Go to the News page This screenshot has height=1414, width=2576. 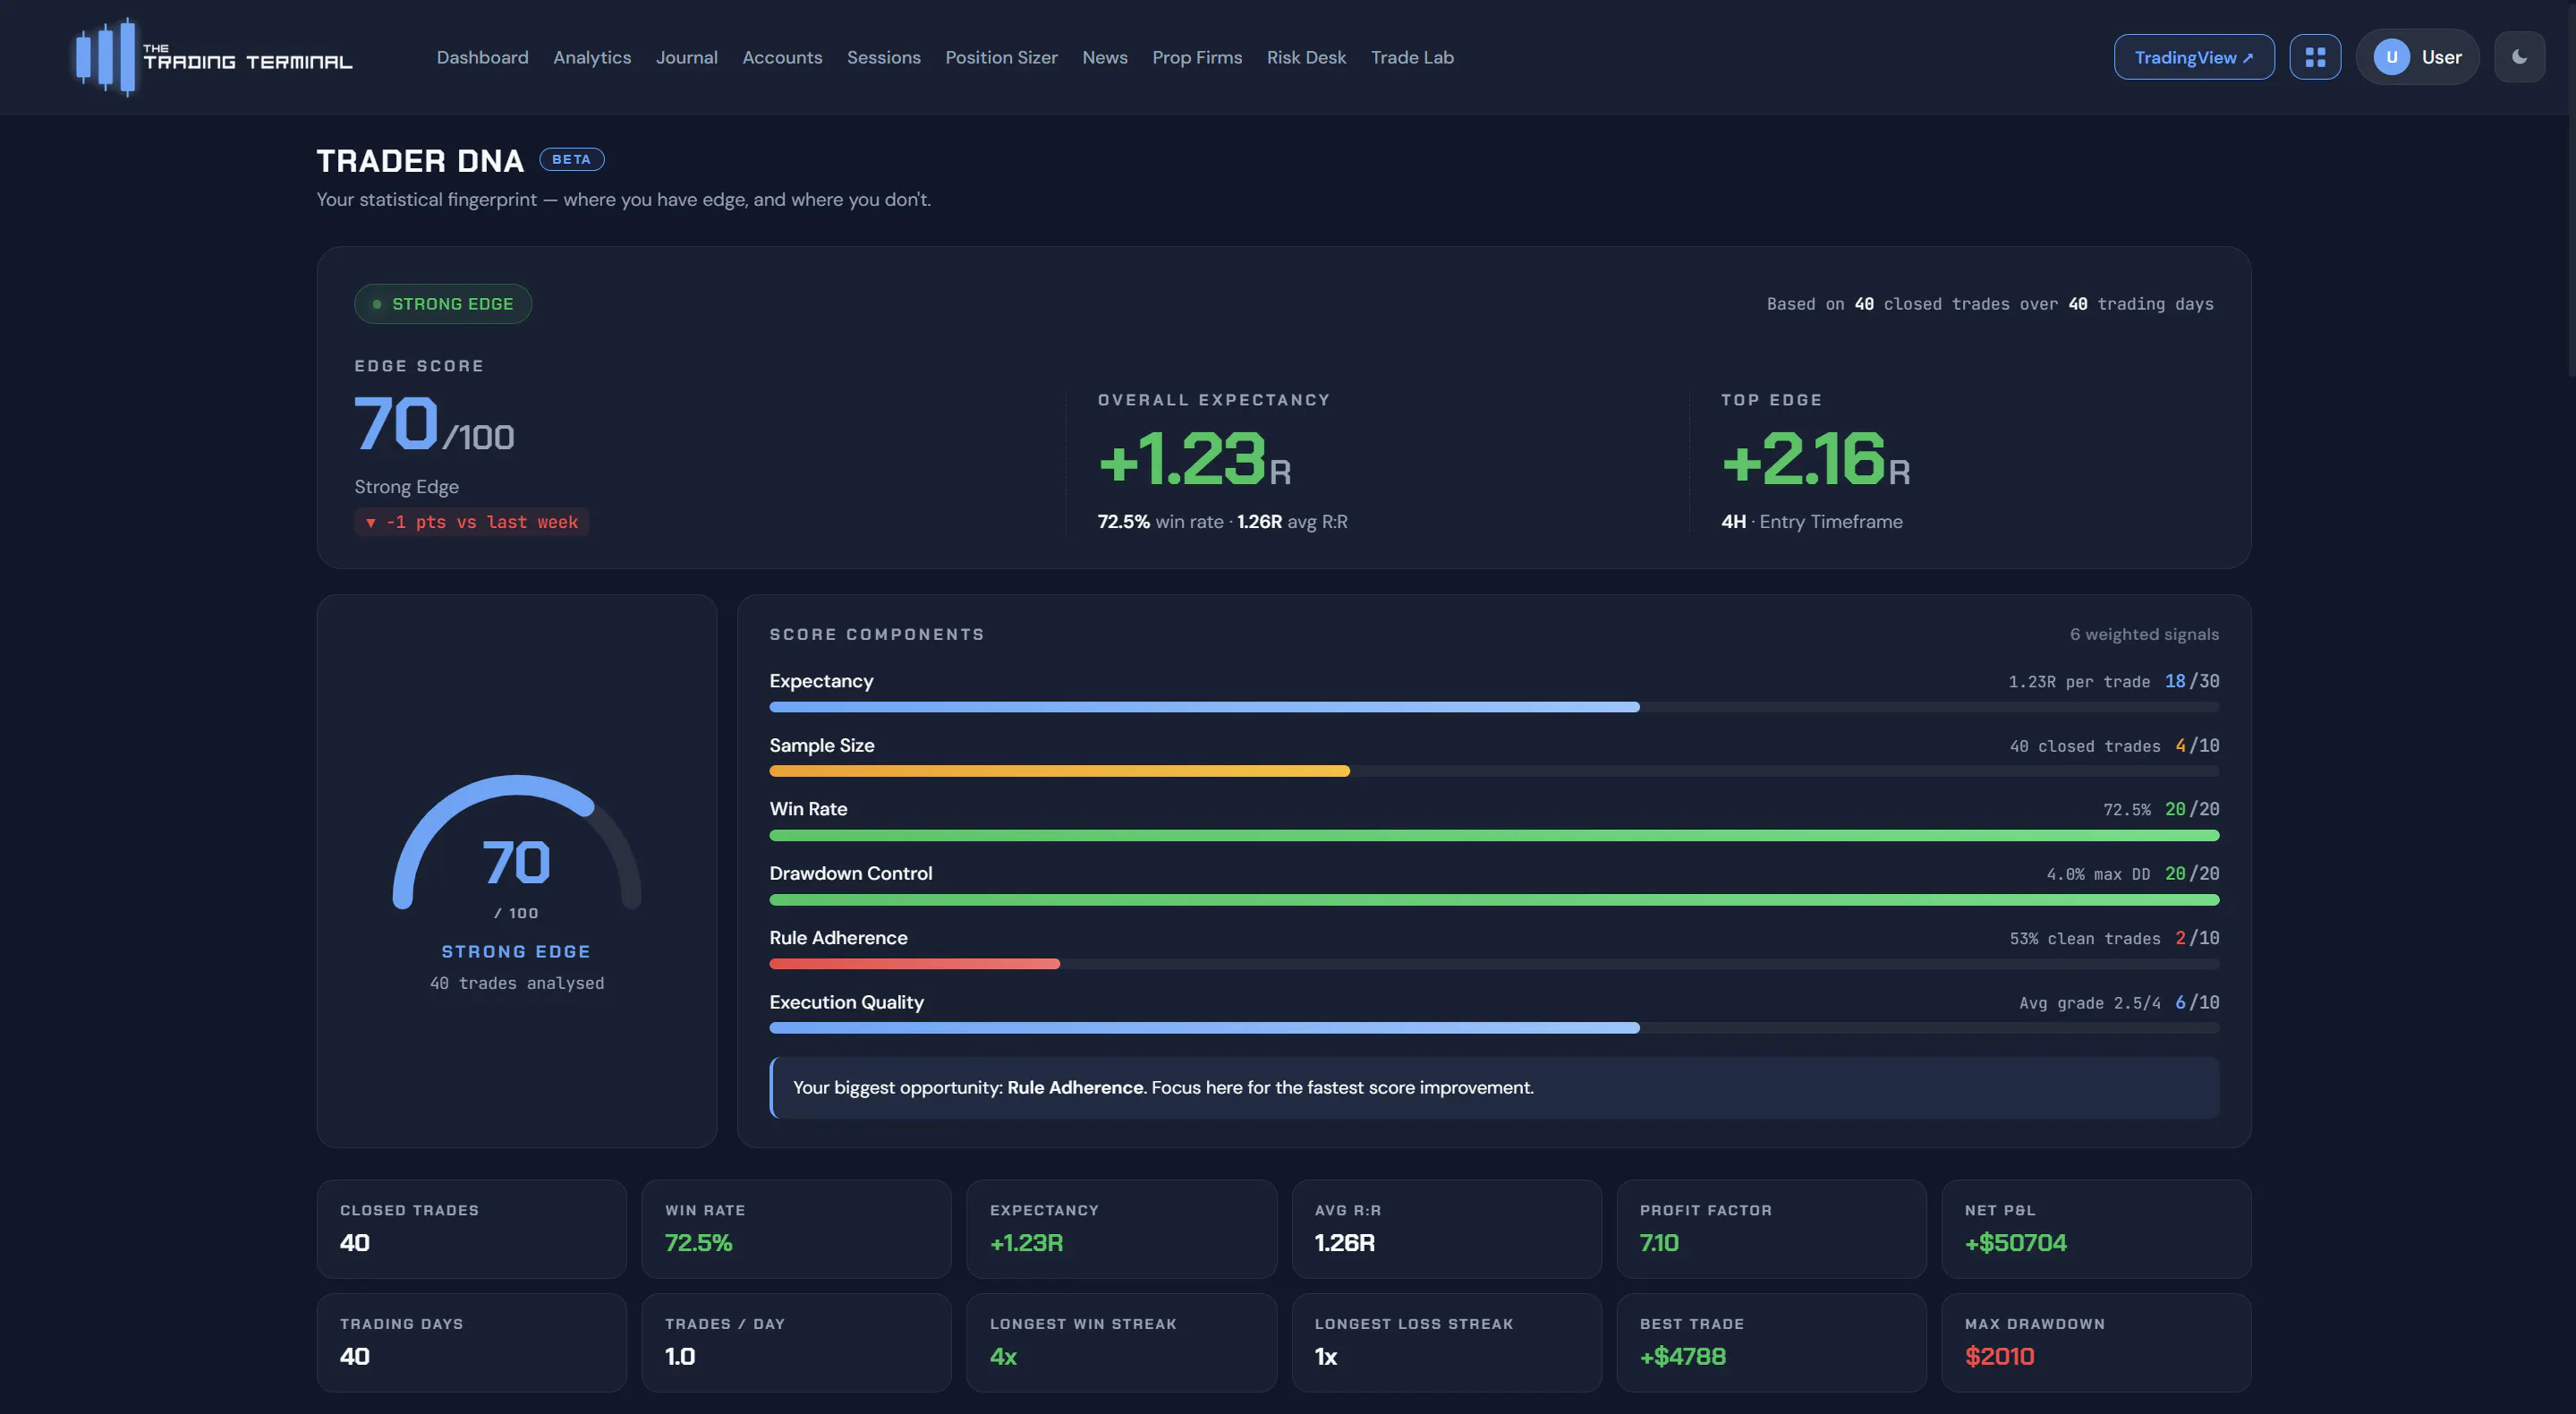click(x=1104, y=57)
